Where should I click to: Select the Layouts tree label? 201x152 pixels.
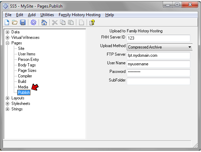(x=18, y=98)
